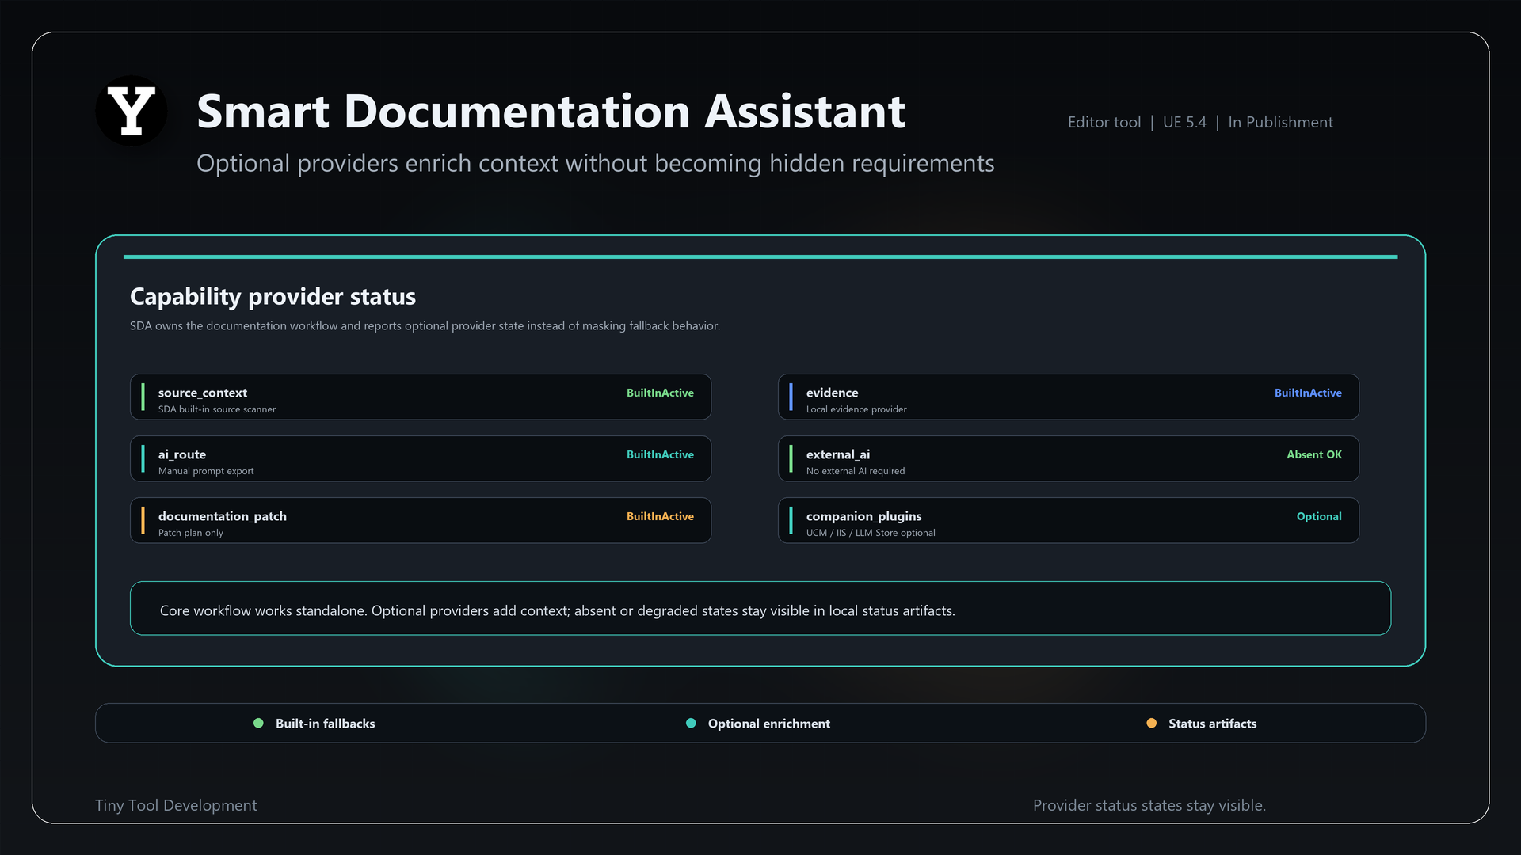
Task: Click Local evidence provider description
Action: (856, 409)
